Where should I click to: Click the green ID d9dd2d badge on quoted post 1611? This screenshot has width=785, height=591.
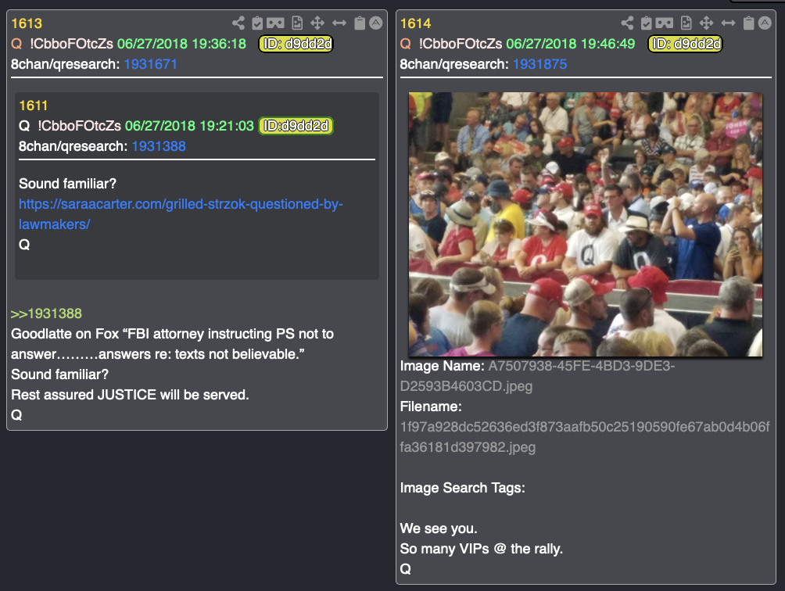[296, 126]
